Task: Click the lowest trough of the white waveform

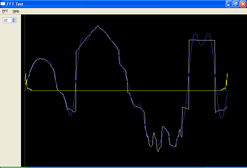Action: [157, 151]
